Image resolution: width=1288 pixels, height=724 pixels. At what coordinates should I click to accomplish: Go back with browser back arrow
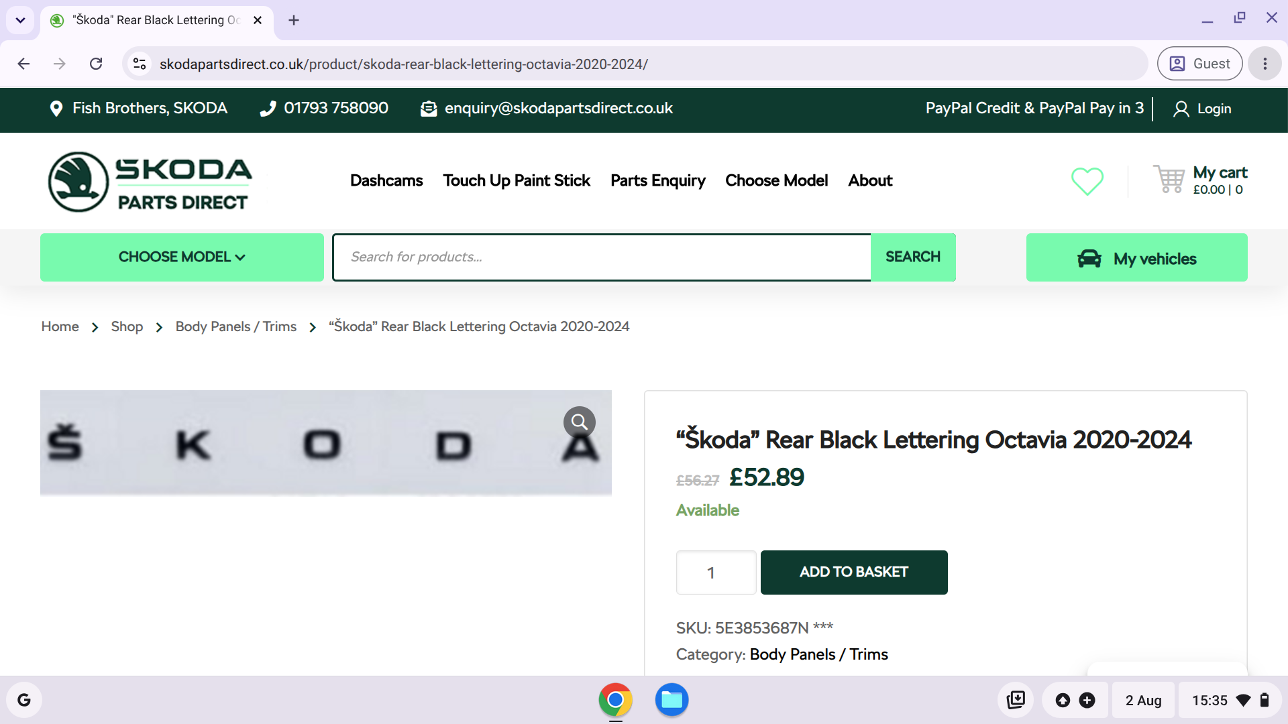(23, 64)
